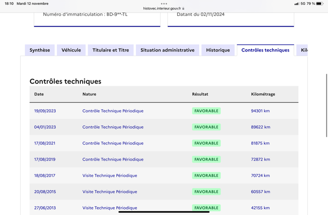This screenshot has height=215, width=328.
Task: Select the date 18/08/2017
Action: pyautogui.click(x=45, y=176)
